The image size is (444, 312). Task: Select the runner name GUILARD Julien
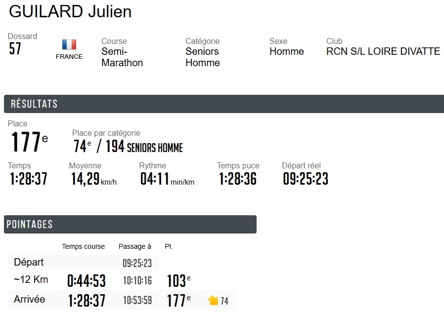point(70,12)
